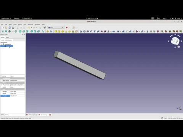Create a Cone primitive icon

click(x=66, y=31)
